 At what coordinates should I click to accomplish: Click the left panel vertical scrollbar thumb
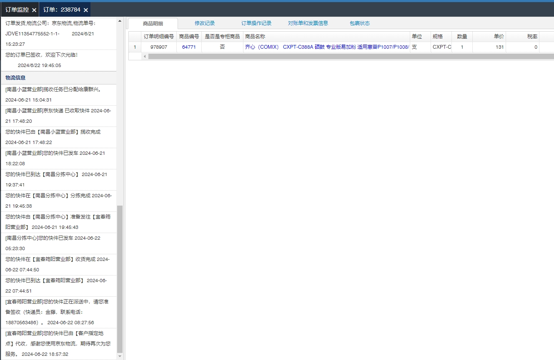pyautogui.click(x=120, y=279)
